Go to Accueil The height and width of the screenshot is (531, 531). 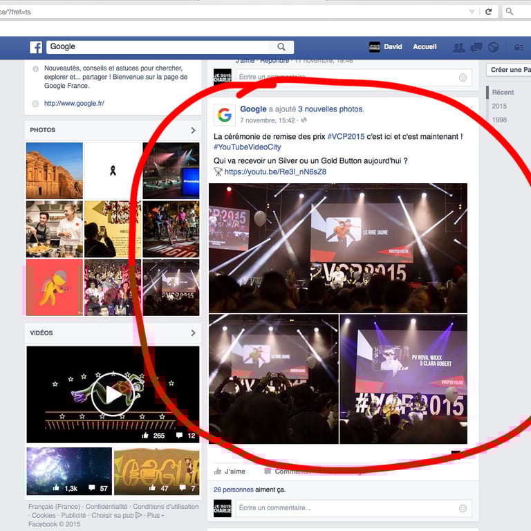pos(425,47)
